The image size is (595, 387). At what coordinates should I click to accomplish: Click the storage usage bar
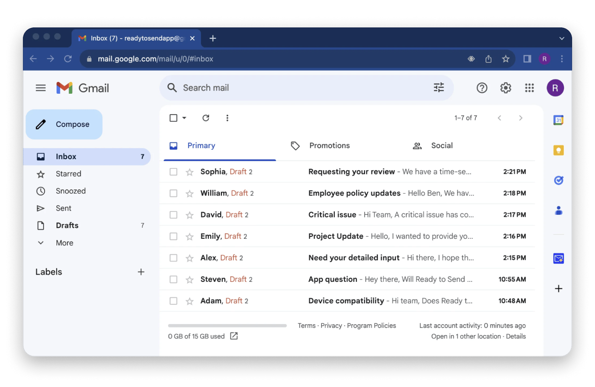point(227,325)
